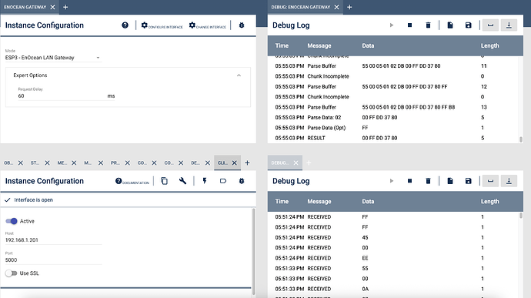The height and width of the screenshot is (298, 531).
Task: Open Documentation in bottom configuration panel
Action: (132, 182)
